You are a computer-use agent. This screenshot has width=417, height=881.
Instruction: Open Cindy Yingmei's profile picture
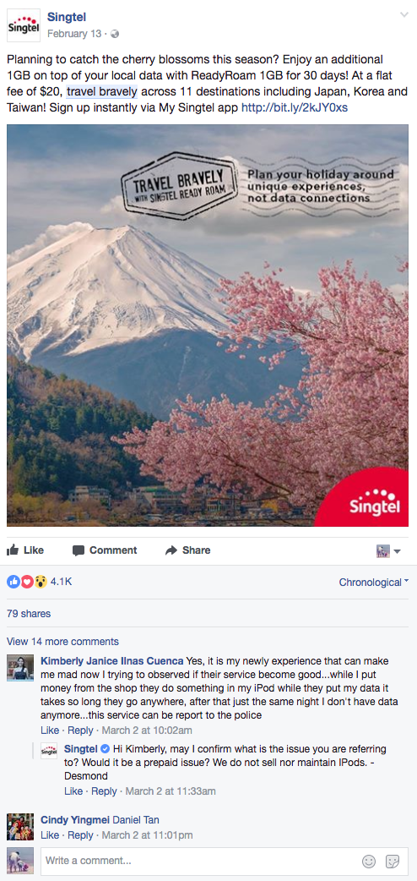pyautogui.click(x=20, y=827)
